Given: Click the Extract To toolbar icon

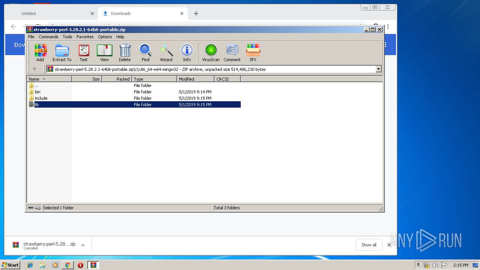Looking at the screenshot, I should coord(62,52).
